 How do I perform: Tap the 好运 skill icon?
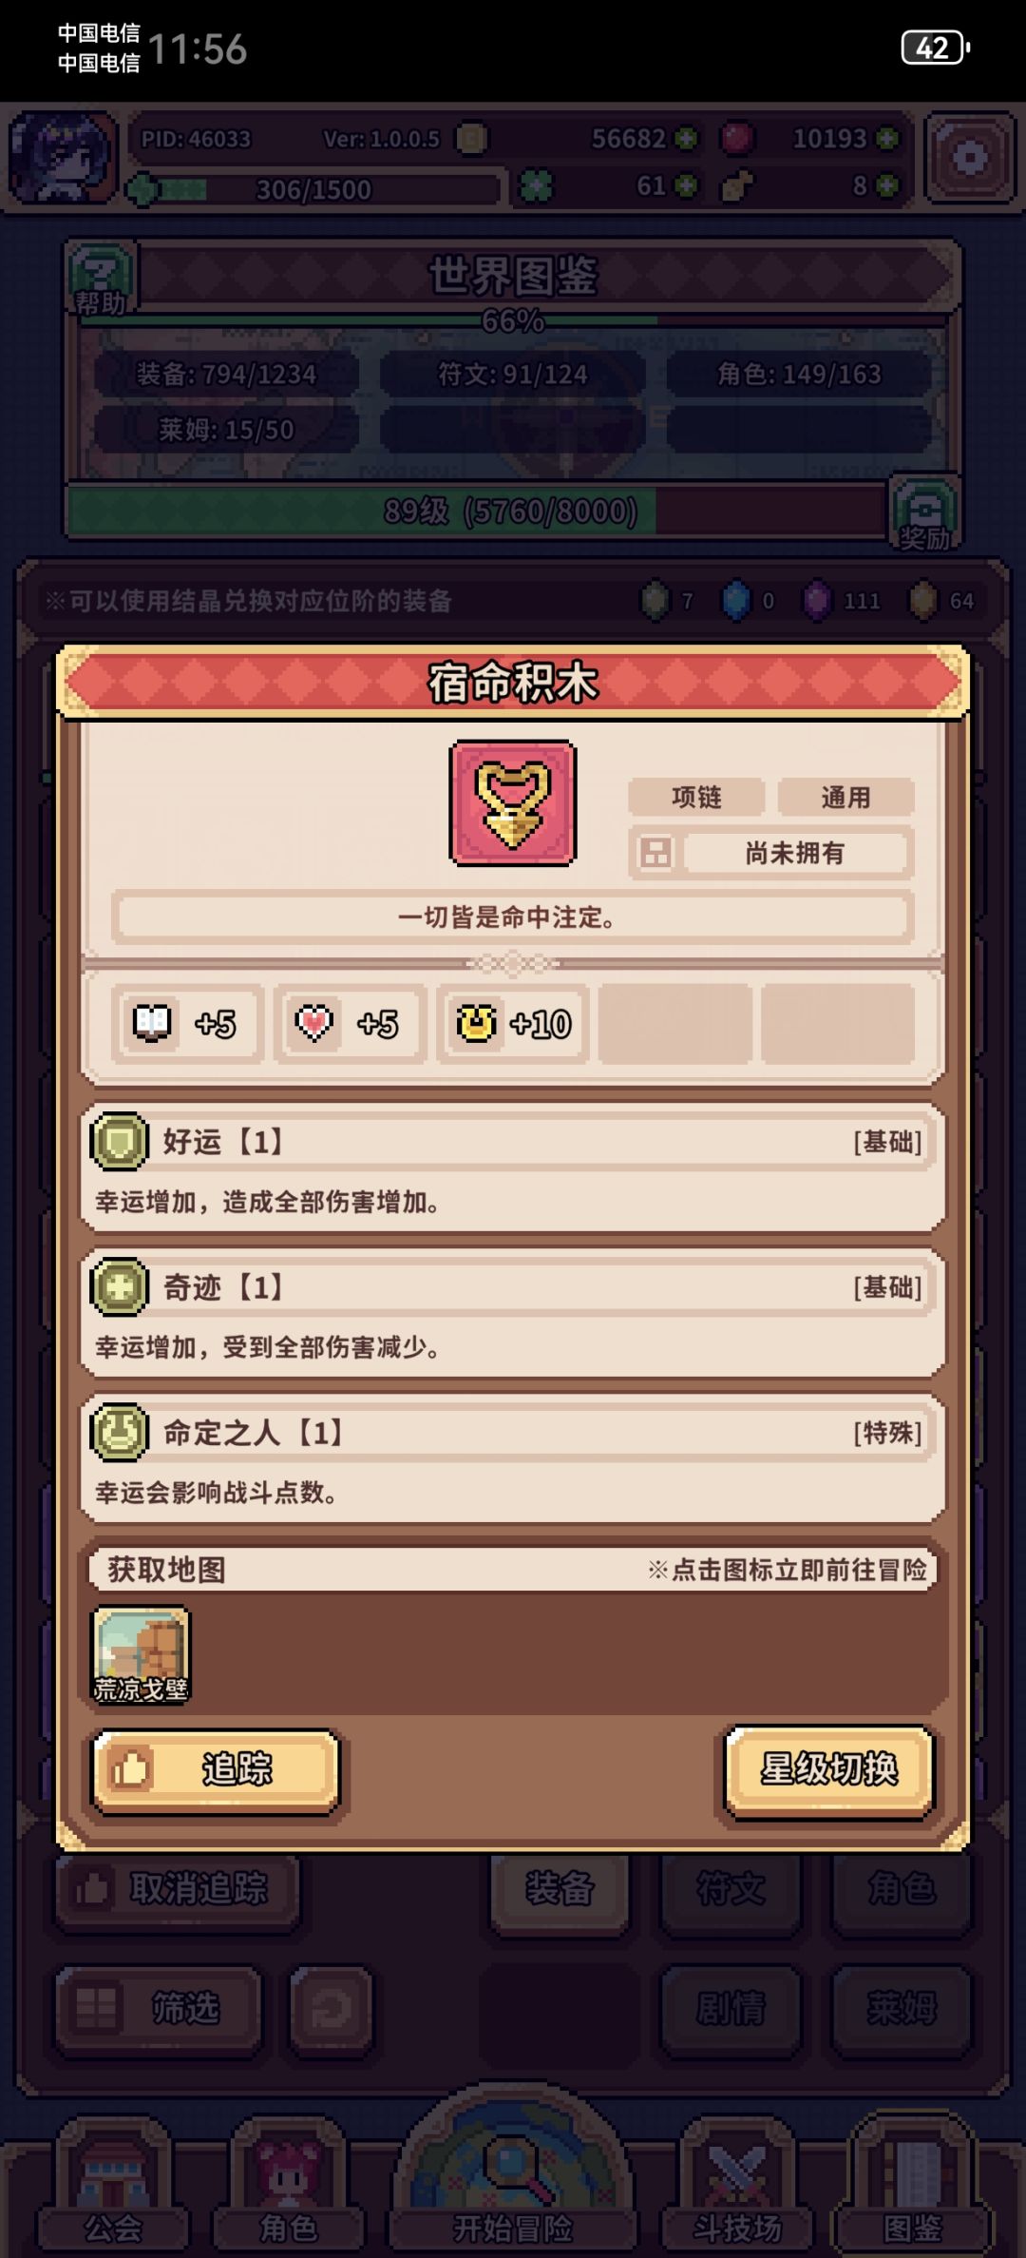pos(119,1141)
